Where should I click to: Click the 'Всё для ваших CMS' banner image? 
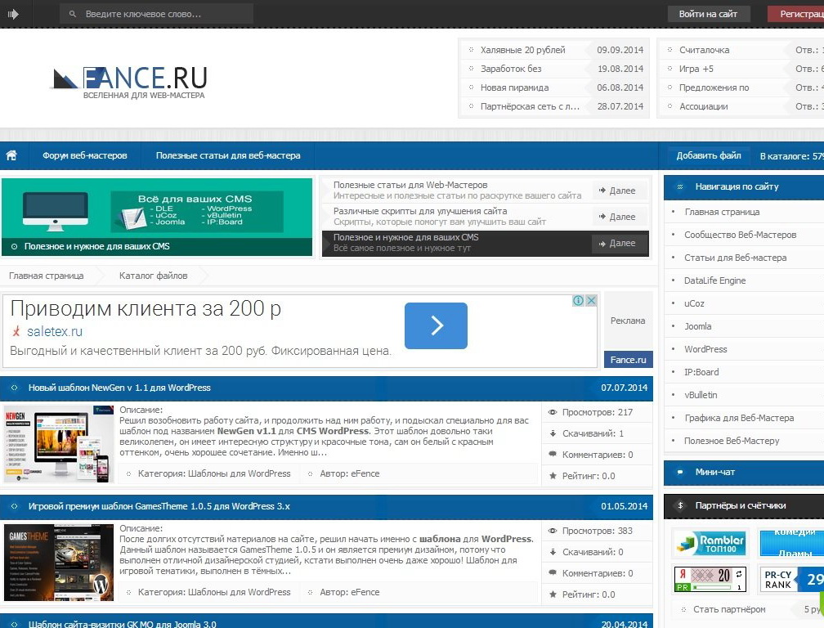tap(157, 217)
